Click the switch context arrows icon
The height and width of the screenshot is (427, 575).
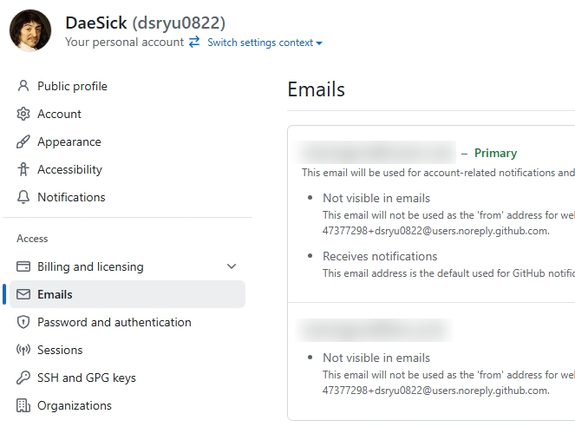coord(194,42)
